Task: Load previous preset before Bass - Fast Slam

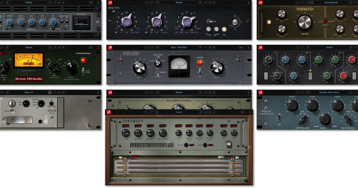Action: (x=158, y=48)
